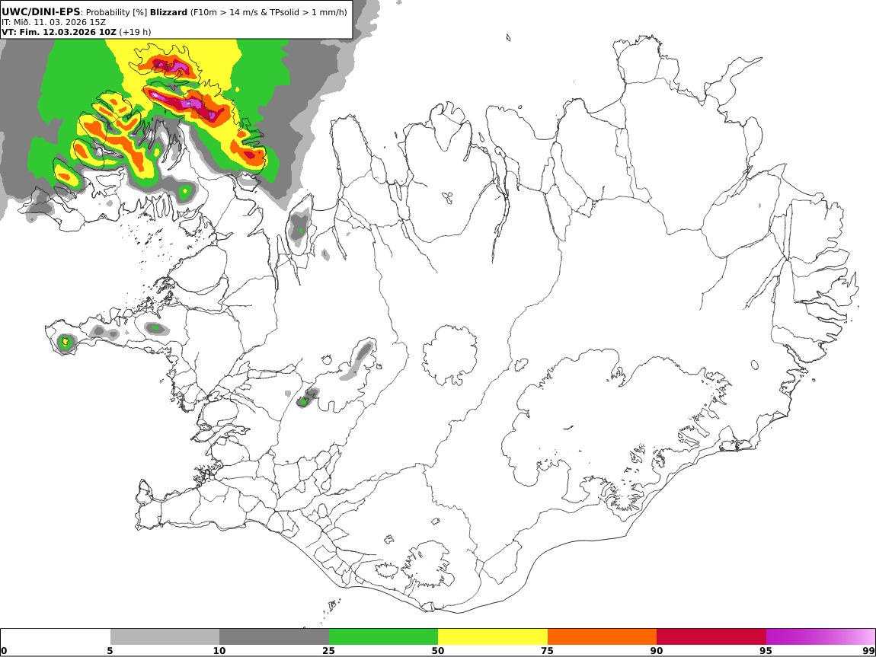Image resolution: width=876 pixels, height=657 pixels.
Task: Click the legend label '5'
Action: click(x=110, y=651)
